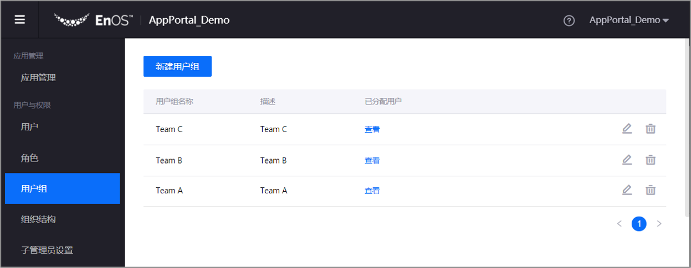Expand the AppPortal_Demo account dropdown
Screen dimensions: 691x268
coord(629,20)
